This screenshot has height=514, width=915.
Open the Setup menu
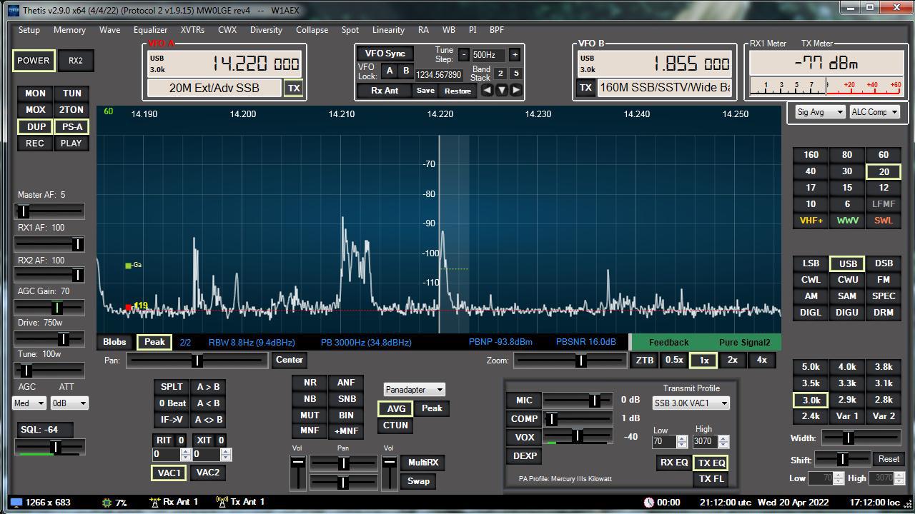click(29, 30)
